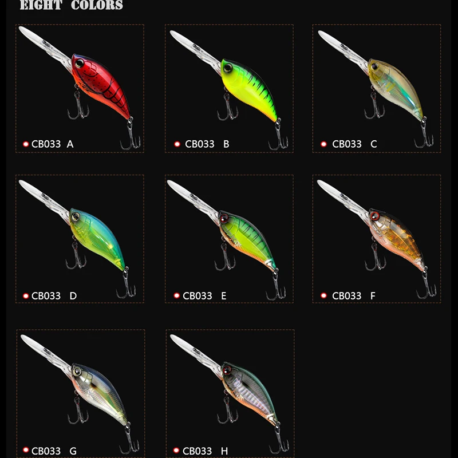458x458 pixels.
Task: Choose the orange-brown CB033 F lure image
Action: (x=377, y=239)
